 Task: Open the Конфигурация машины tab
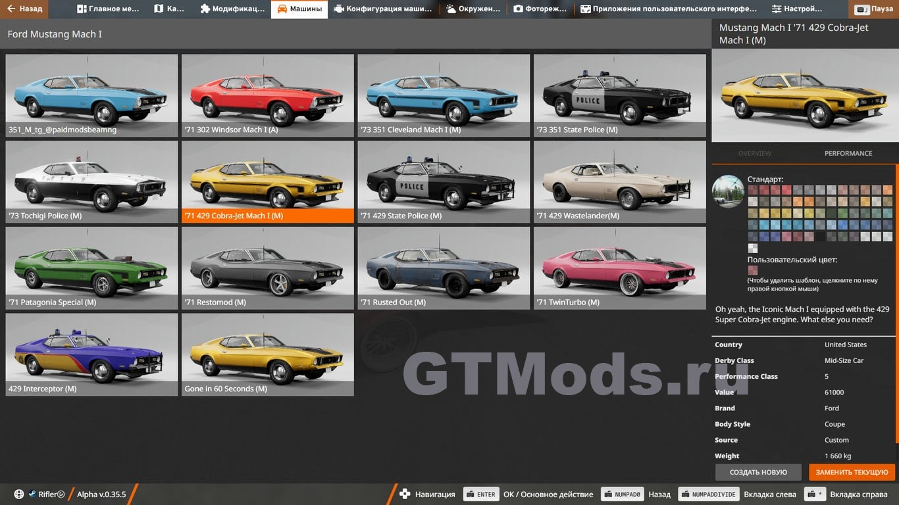(383, 9)
